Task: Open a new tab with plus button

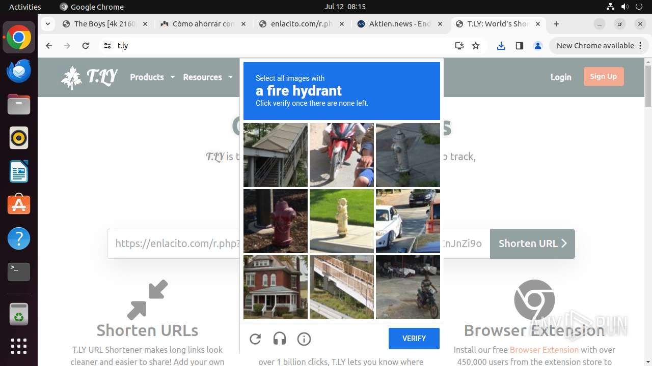Action: coord(556,24)
